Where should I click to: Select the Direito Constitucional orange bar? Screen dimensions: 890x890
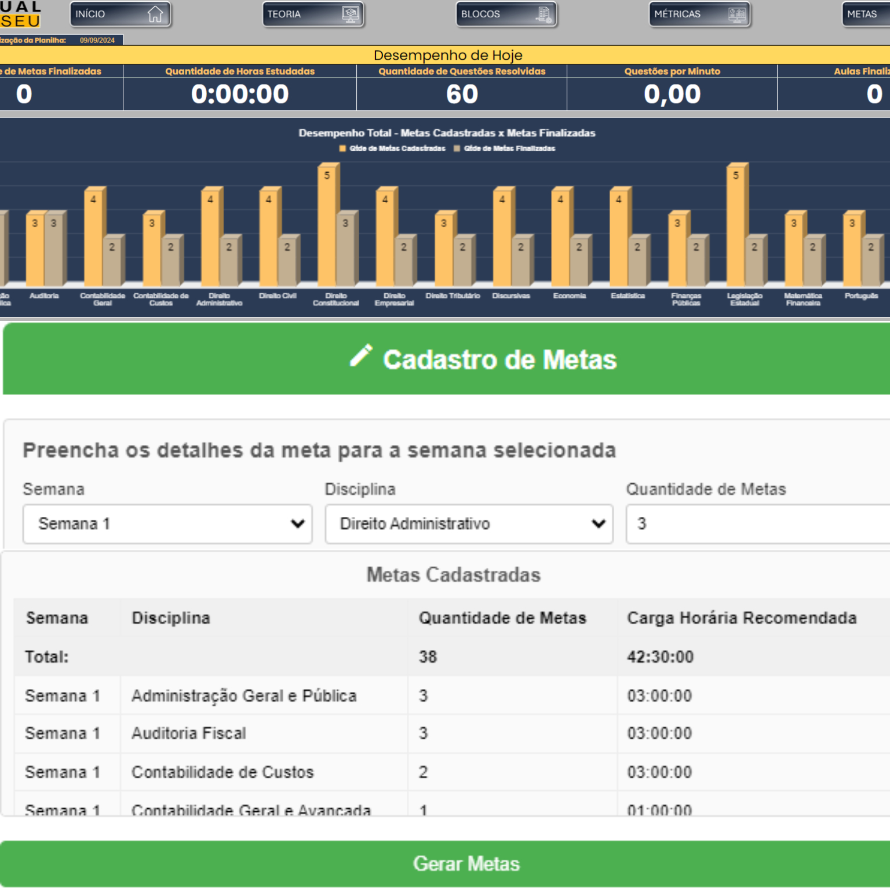328,225
